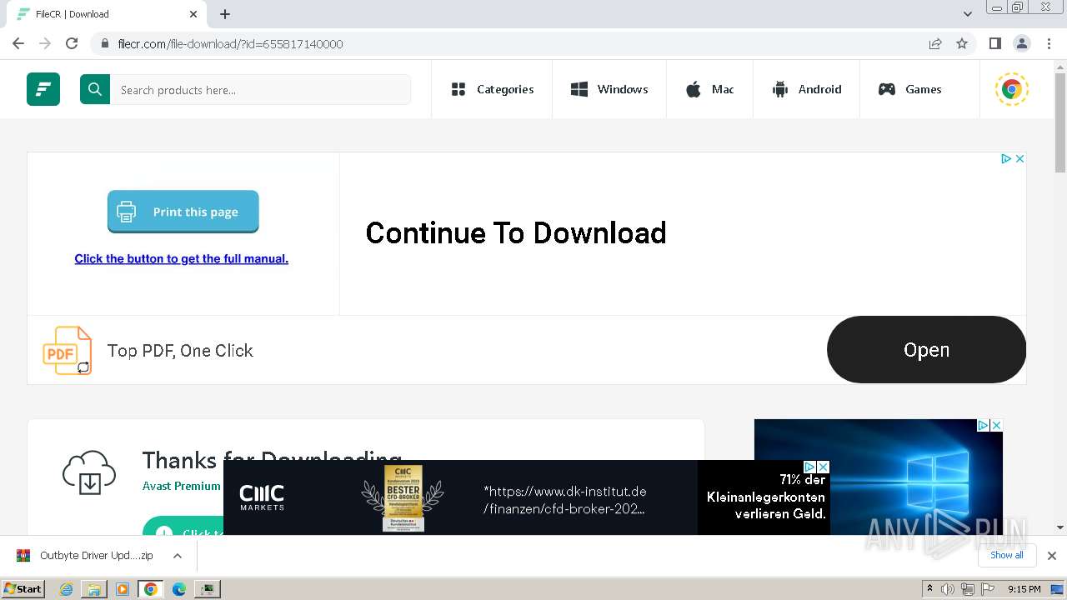Go back to previous page
Viewport: 1067px width, 600px height.
coord(18,43)
